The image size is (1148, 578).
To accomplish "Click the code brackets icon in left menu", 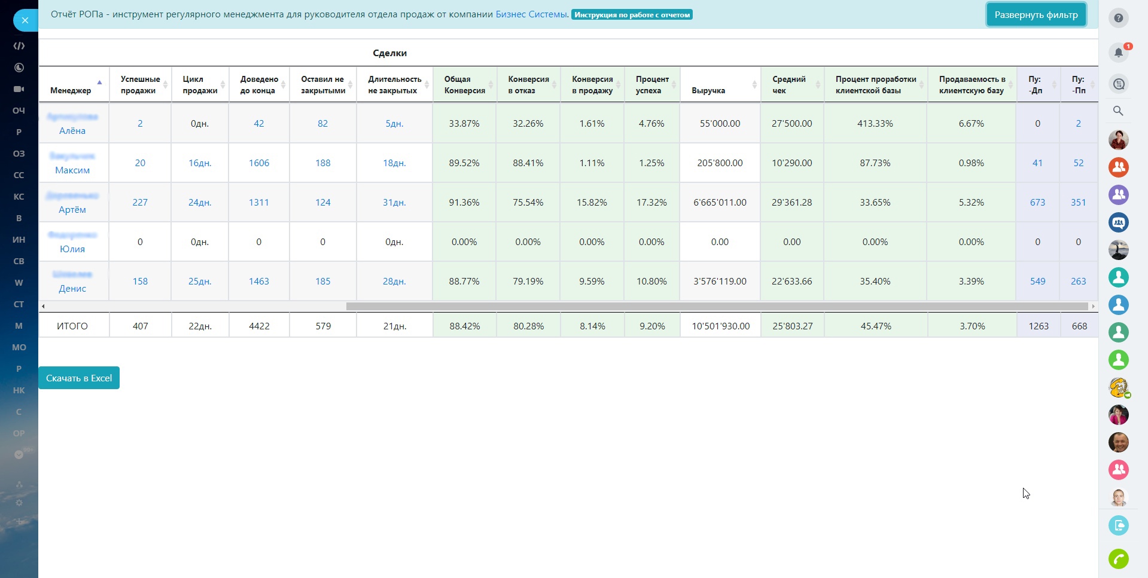I will point(19,46).
